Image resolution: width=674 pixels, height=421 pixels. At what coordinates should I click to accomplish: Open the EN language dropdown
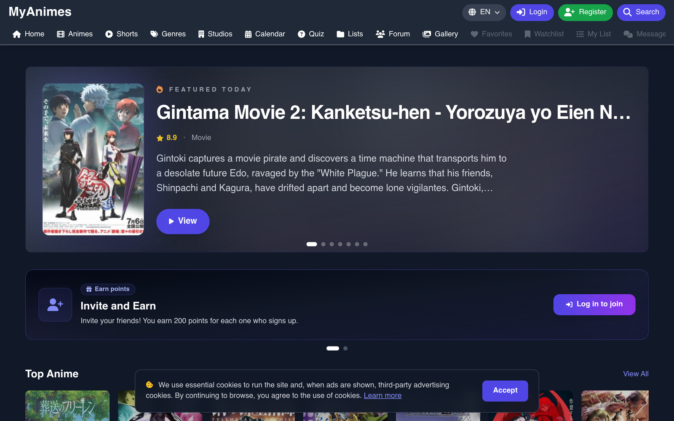[484, 12]
